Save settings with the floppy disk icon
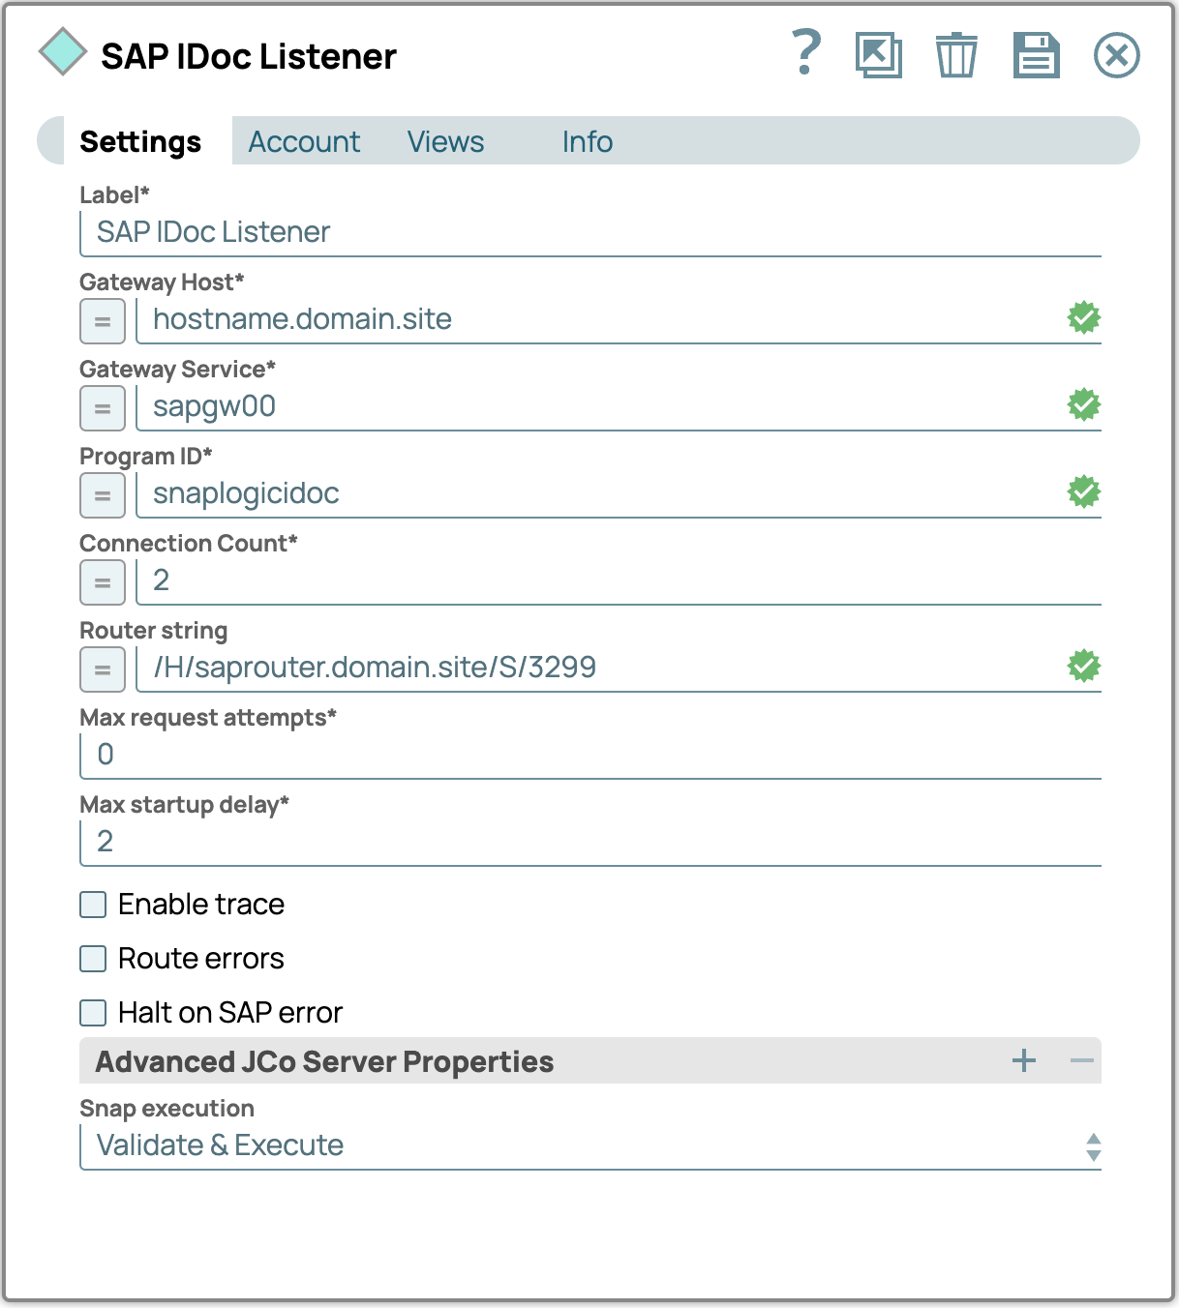 click(1036, 55)
